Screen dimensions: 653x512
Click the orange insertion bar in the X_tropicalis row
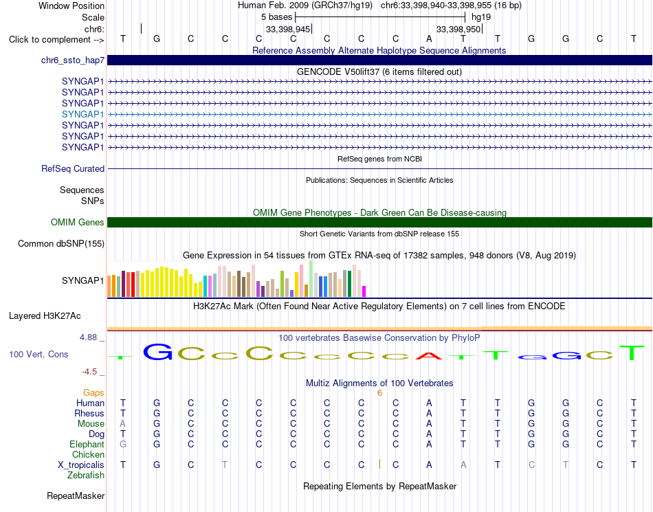(x=379, y=464)
